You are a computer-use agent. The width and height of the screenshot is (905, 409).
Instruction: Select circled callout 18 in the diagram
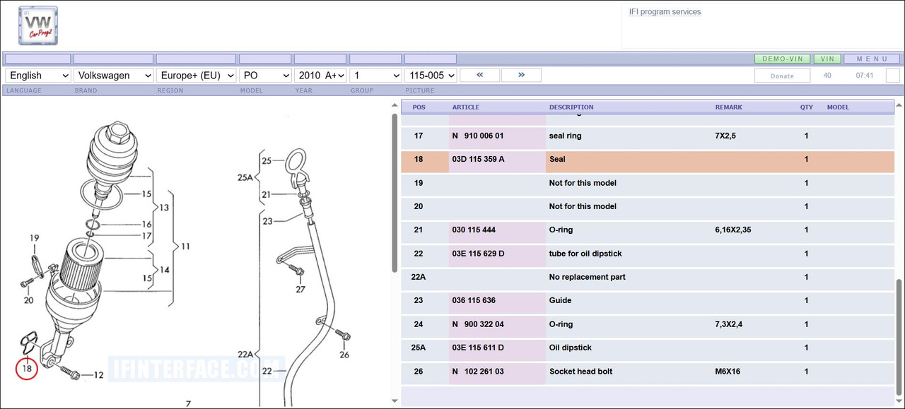click(27, 368)
